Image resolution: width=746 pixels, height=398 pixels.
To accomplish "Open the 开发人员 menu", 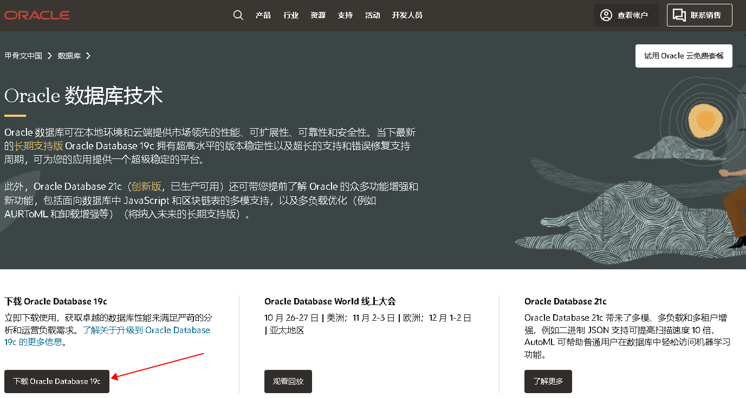I will click(x=407, y=15).
